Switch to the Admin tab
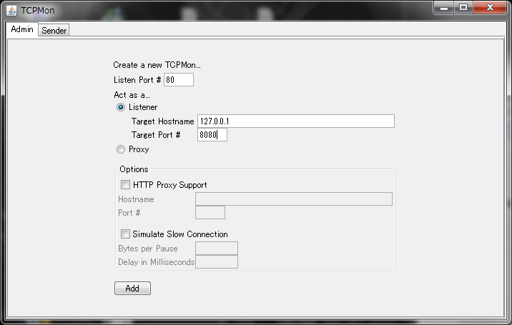512x325 pixels. pos(22,29)
